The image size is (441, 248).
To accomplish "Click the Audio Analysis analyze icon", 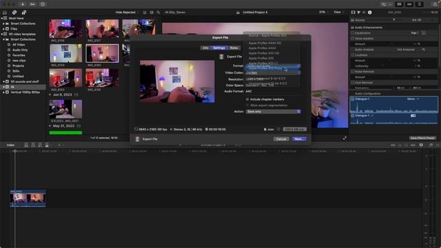I will pos(423,50).
